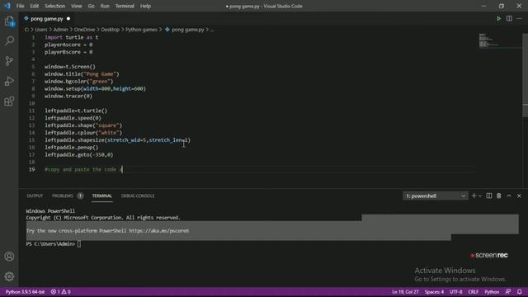Open the Selection menu
This screenshot has width=528, height=297.
[55, 6]
